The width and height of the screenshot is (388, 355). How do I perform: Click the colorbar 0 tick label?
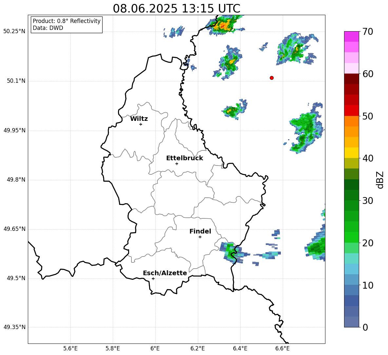tap(365, 327)
